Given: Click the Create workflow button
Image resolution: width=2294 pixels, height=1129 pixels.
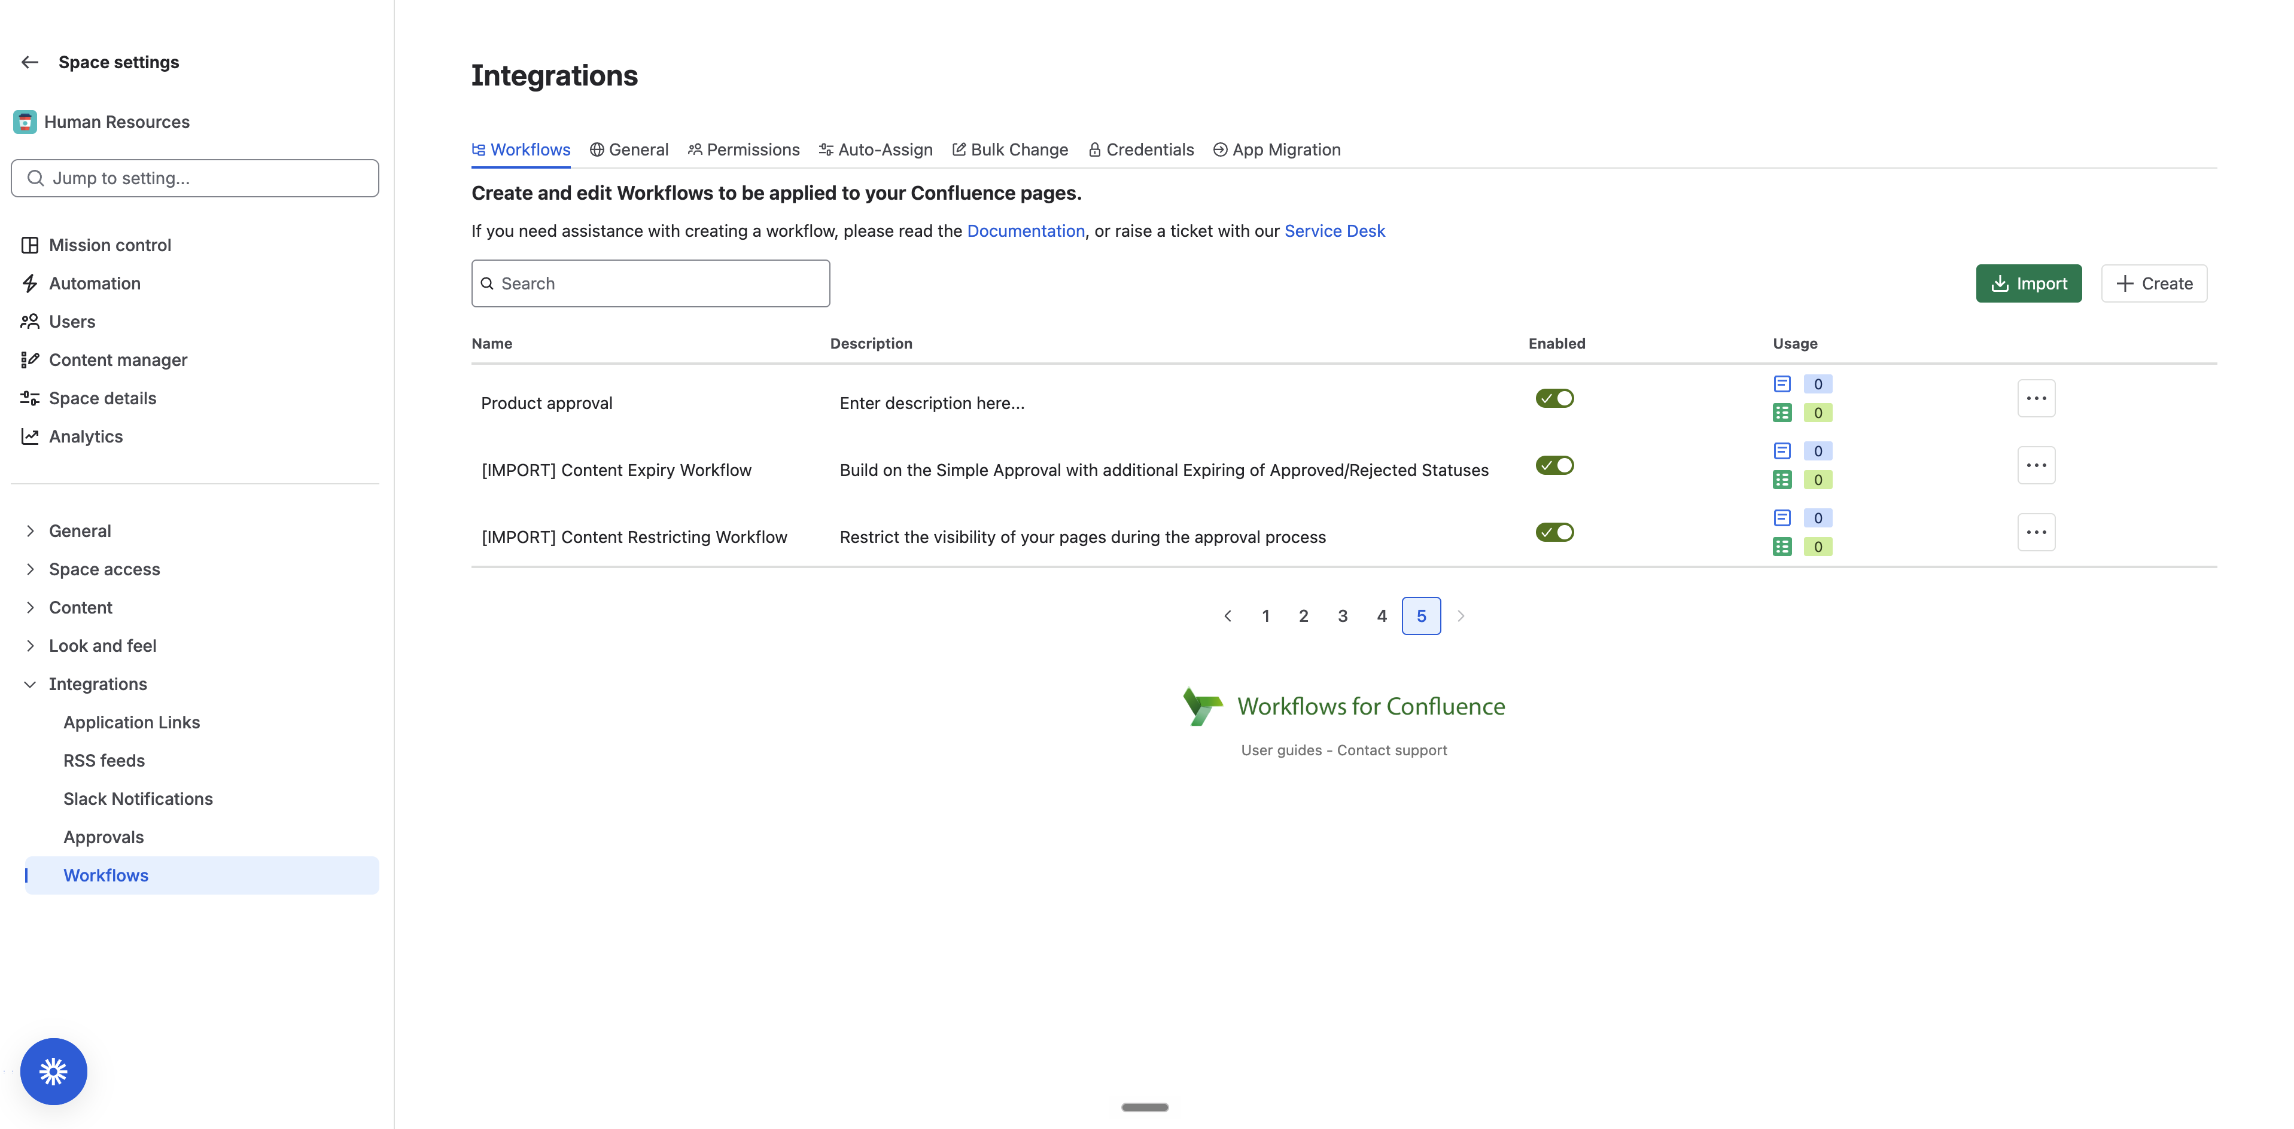Looking at the screenshot, I should pyautogui.click(x=2154, y=283).
